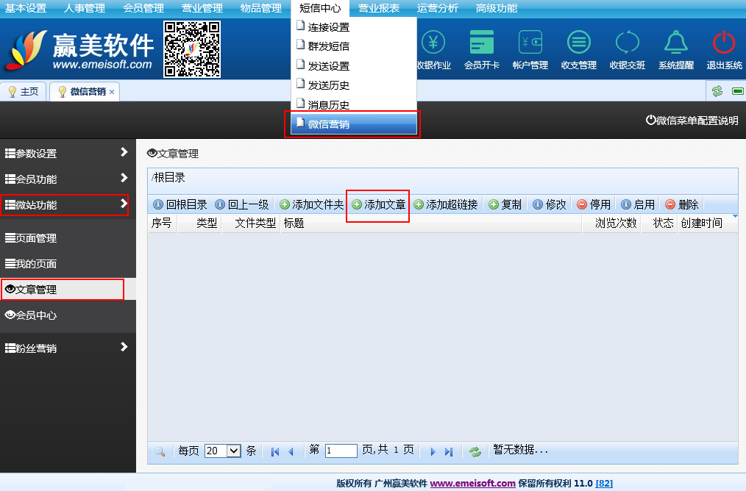
Task: Expand the 粉丝营销 sidebar section
Action: coord(66,348)
